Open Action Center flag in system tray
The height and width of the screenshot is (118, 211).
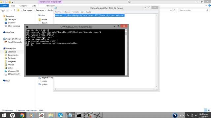[188, 115]
